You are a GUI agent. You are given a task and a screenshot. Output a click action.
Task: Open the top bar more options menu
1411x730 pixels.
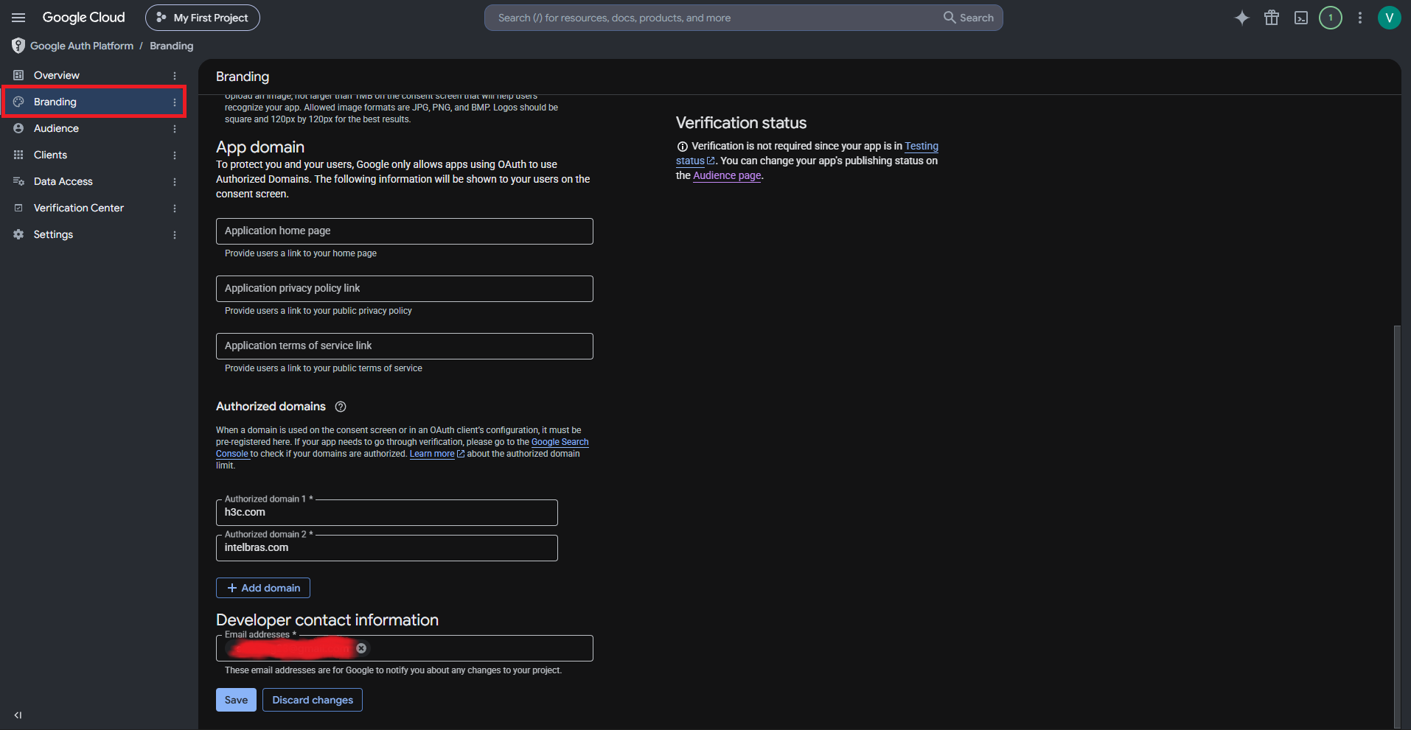(x=1360, y=18)
